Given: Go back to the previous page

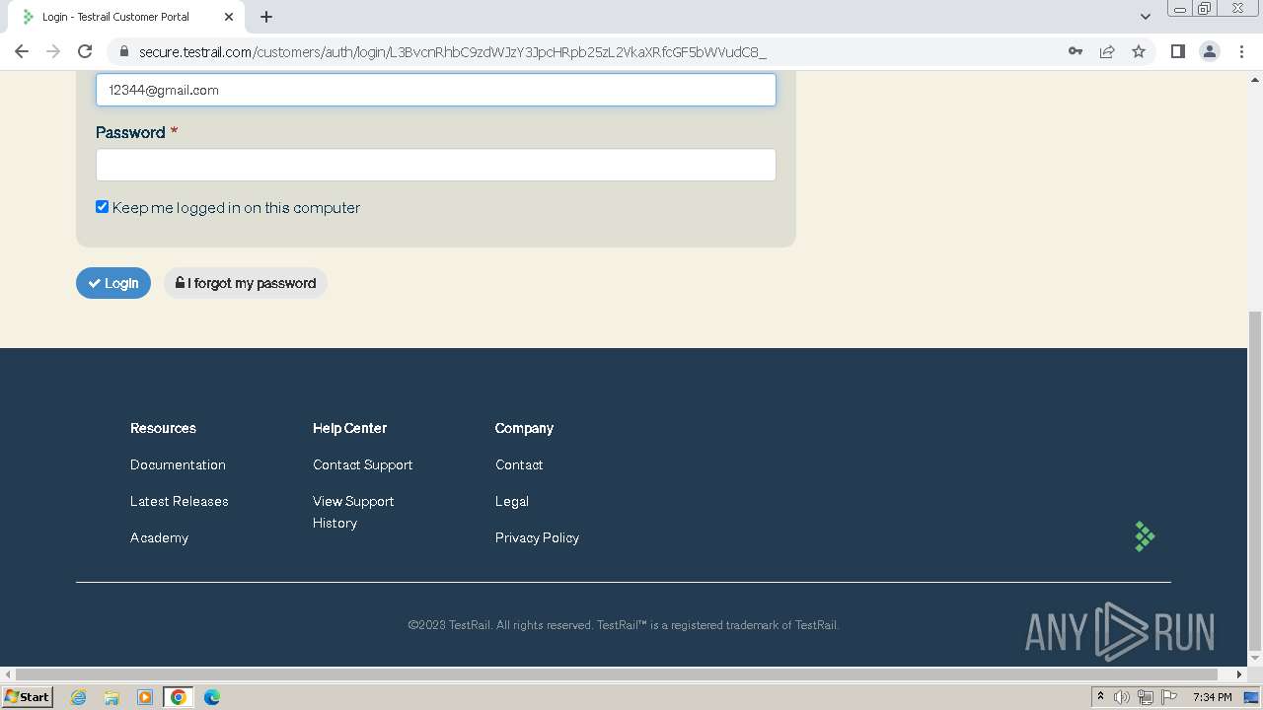Looking at the screenshot, I should pyautogui.click(x=22, y=51).
